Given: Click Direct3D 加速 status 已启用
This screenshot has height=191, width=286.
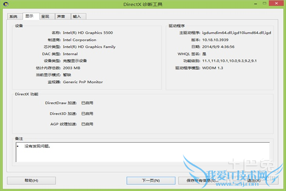Looking at the screenshot, I should (87, 114).
